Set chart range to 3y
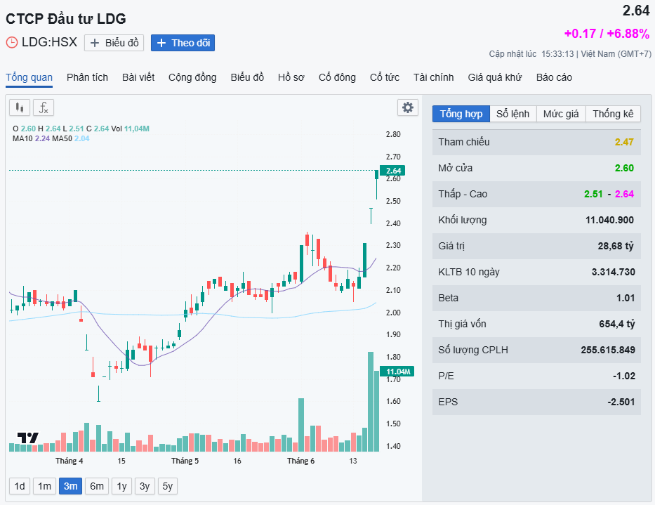This screenshot has width=655, height=505. coord(145,486)
